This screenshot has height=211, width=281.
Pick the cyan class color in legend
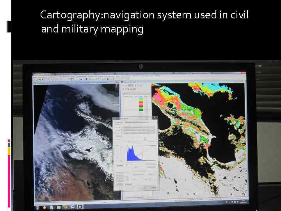tap(141, 98)
